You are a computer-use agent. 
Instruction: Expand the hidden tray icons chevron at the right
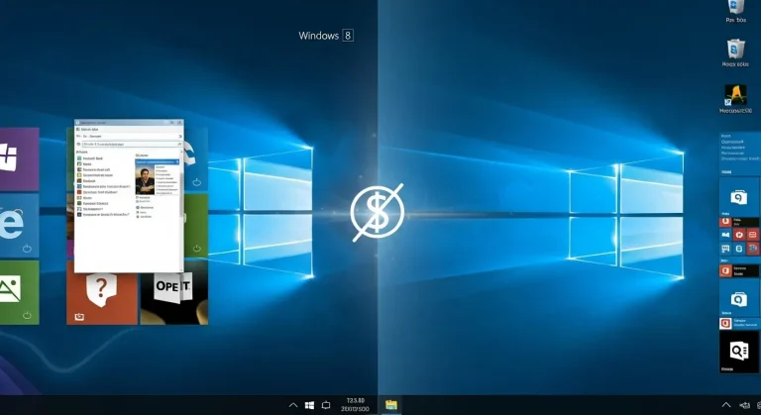click(x=726, y=405)
